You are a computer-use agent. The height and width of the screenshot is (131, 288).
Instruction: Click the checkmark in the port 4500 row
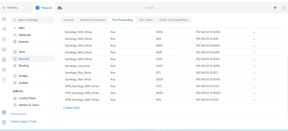[254, 93]
